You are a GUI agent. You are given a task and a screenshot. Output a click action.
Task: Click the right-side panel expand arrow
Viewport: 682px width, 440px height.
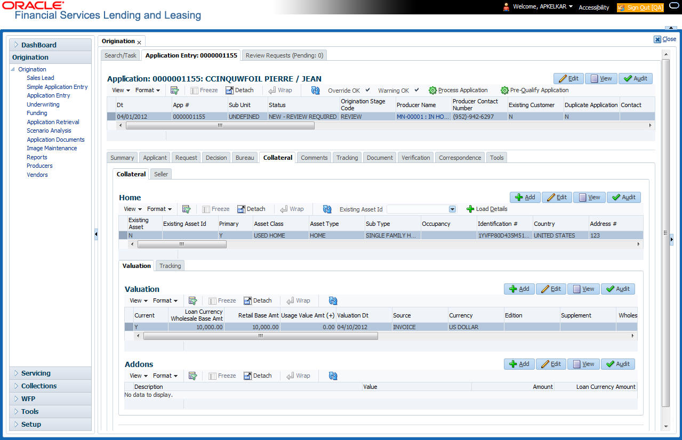pyautogui.click(x=671, y=240)
